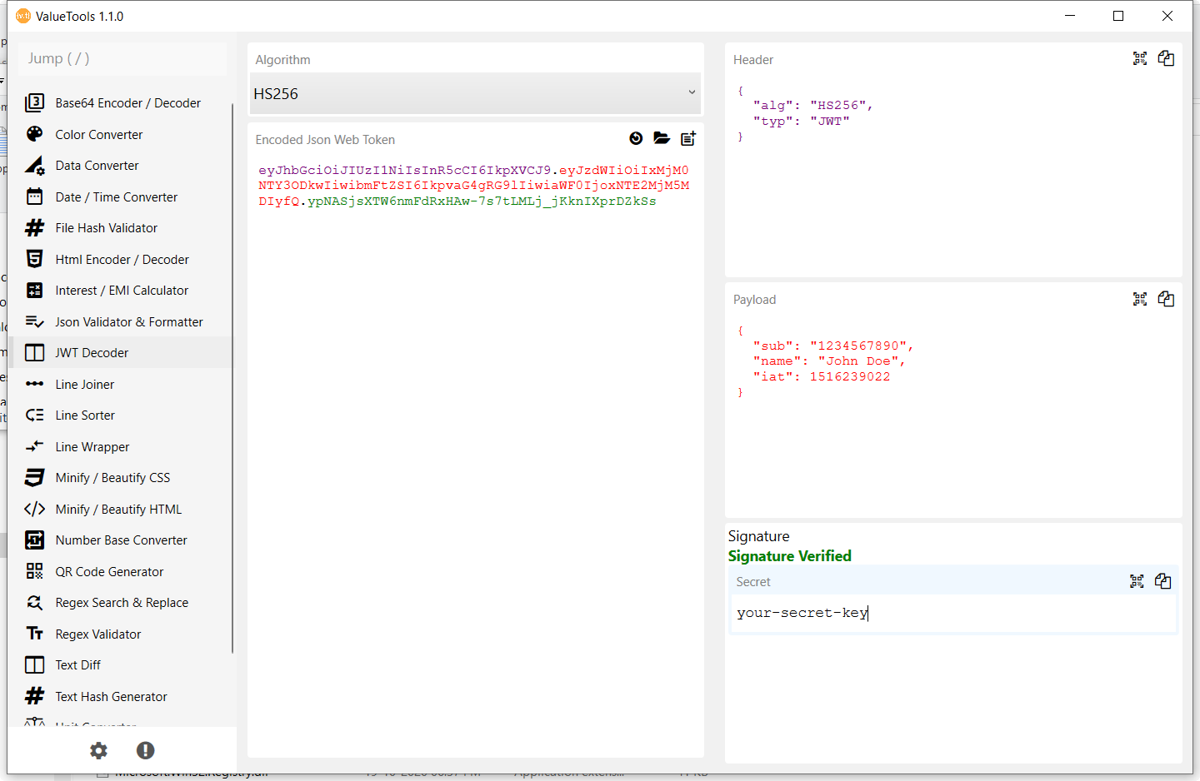Reset token with the restore icon

tap(636, 138)
